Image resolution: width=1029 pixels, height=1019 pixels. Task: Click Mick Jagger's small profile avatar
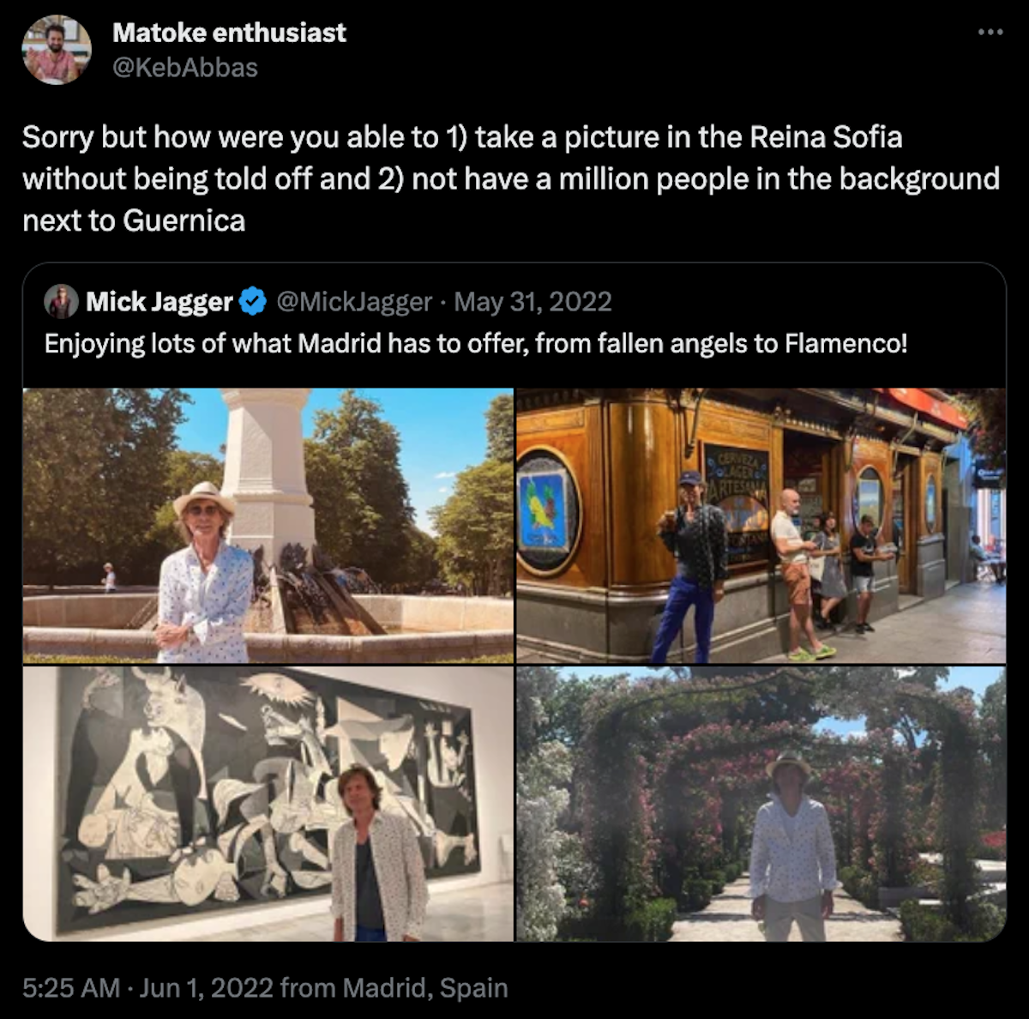(x=62, y=302)
